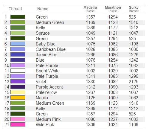The height and width of the screenshot is (131, 149).
Task: Select the Wild Pink color swatch
Action: coord(18,124)
